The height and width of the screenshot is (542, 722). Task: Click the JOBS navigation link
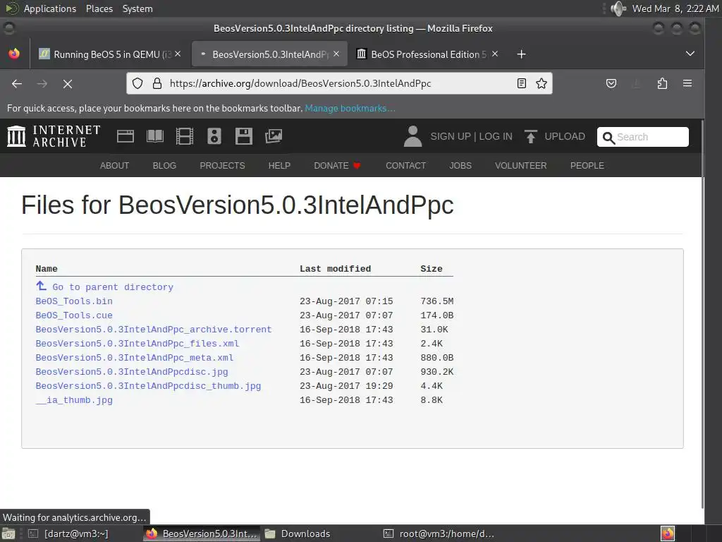pos(460,165)
